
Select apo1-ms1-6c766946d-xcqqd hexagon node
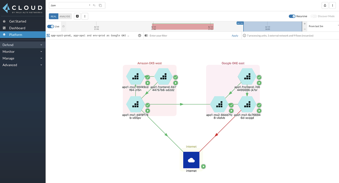coord(247,104)
